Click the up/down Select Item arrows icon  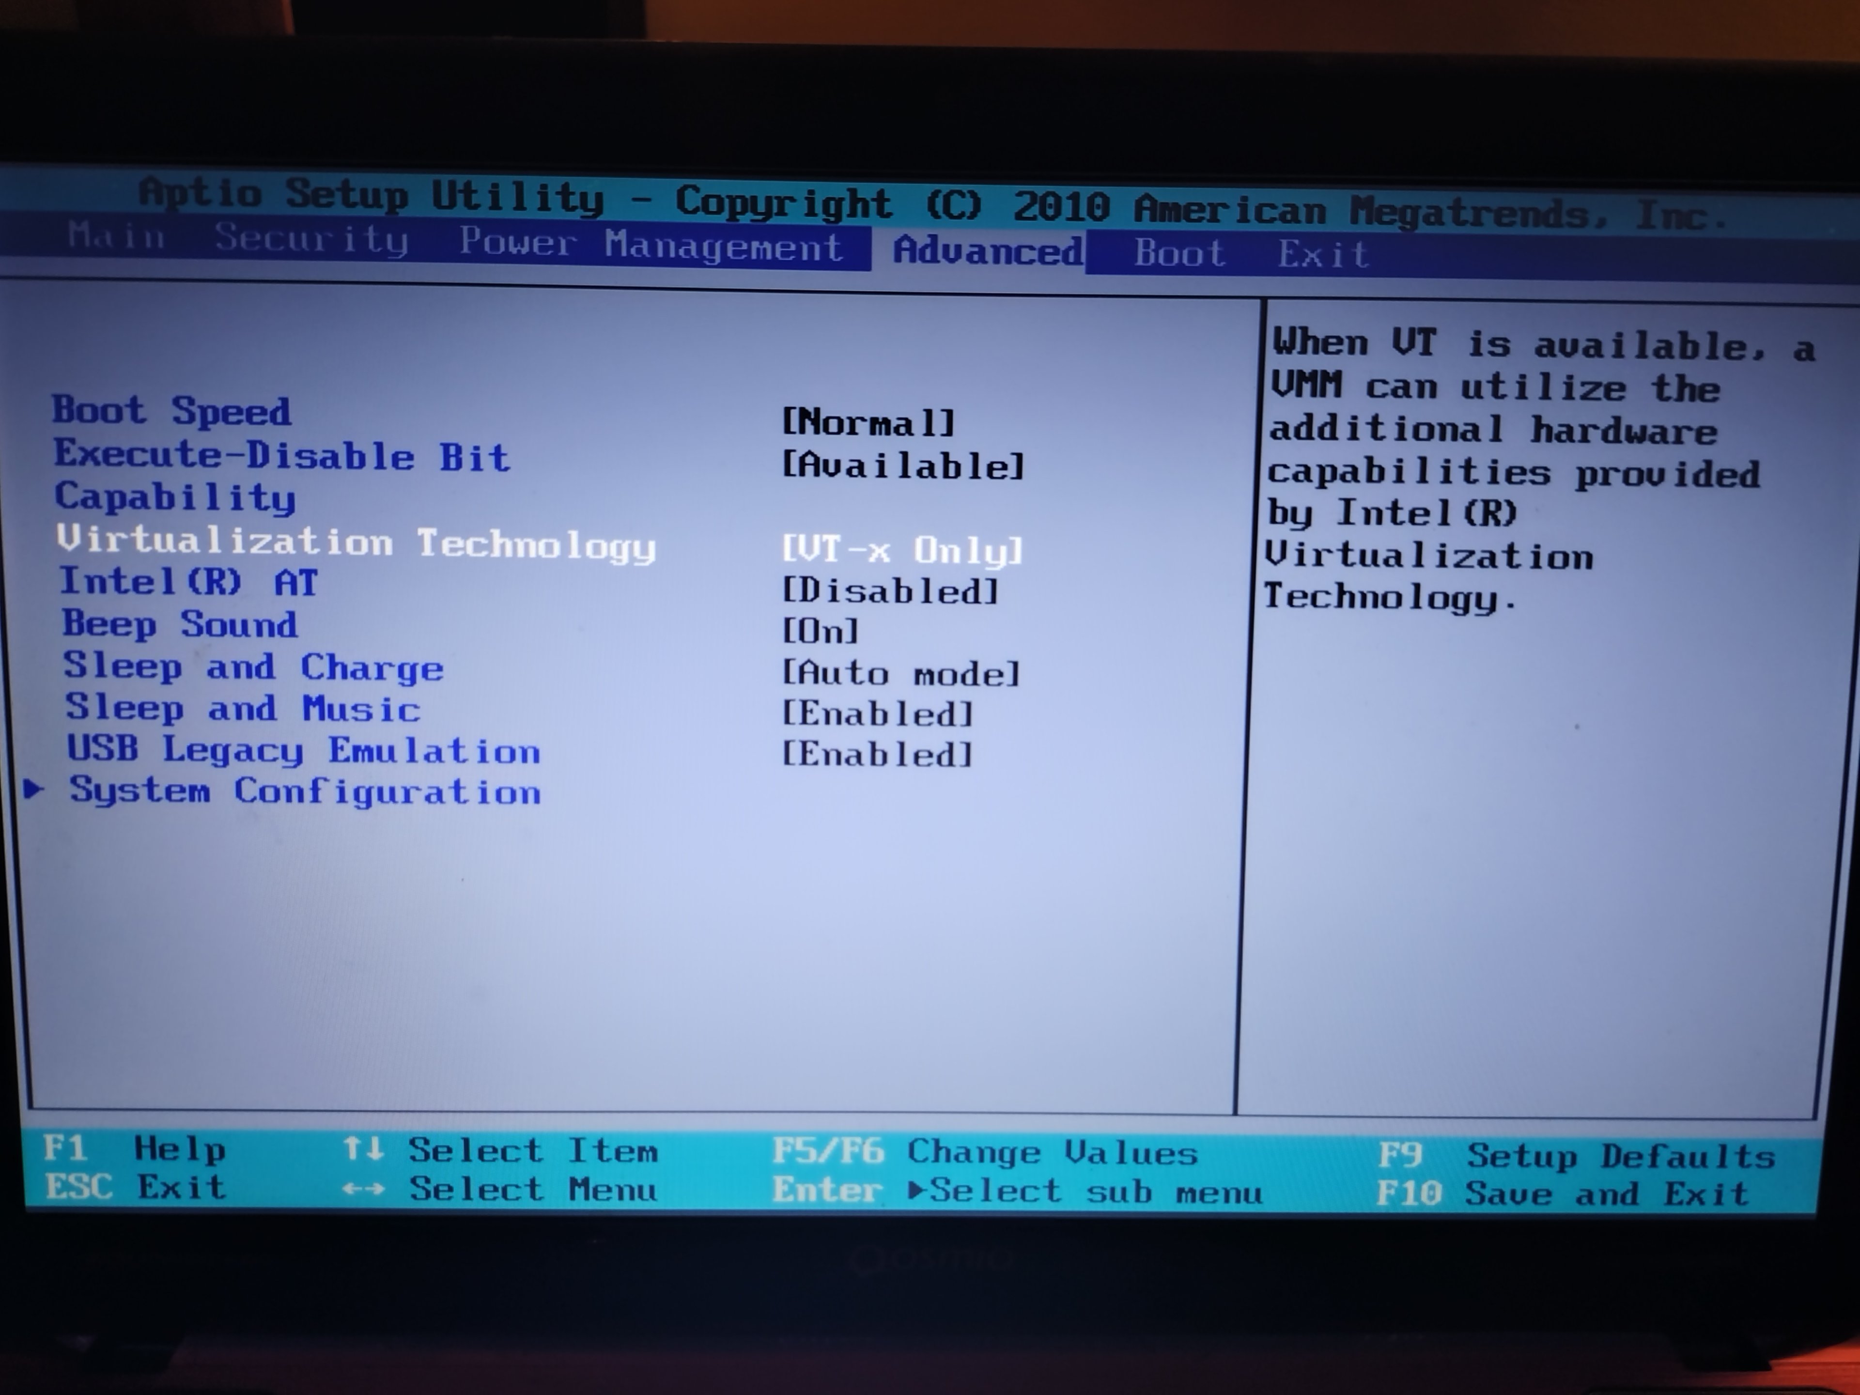[x=363, y=1148]
